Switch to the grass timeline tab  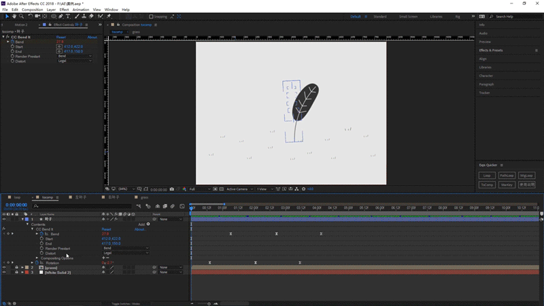pos(144,197)
